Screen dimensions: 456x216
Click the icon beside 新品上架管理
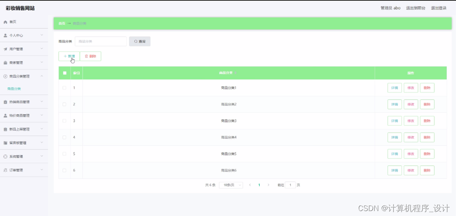pos(5,129)
